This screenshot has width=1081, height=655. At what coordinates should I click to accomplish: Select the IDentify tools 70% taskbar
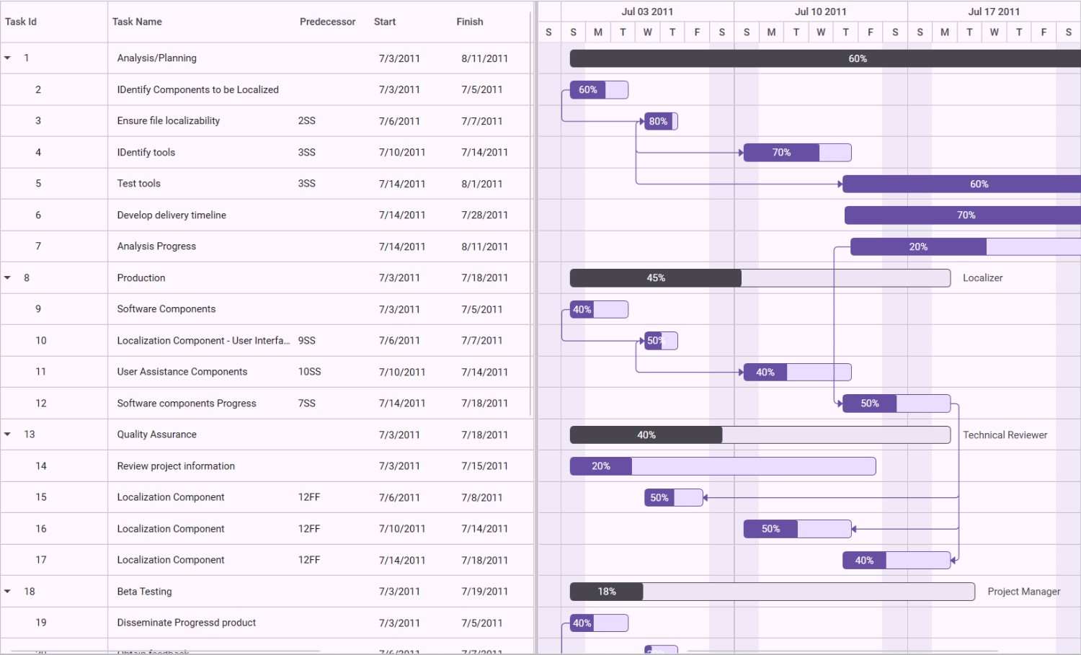coord(797,153)
